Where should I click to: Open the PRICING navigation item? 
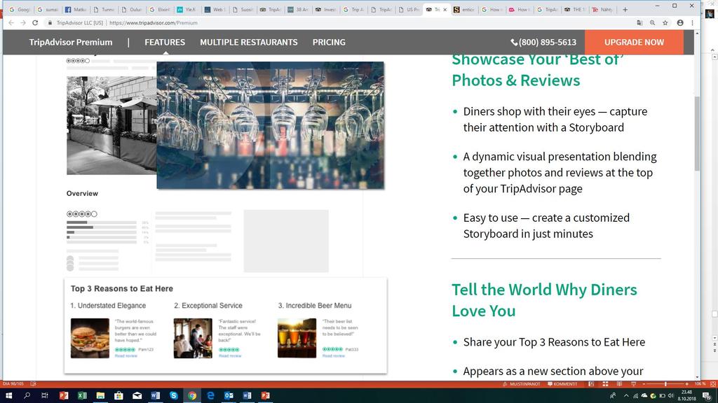coord(329,42)
